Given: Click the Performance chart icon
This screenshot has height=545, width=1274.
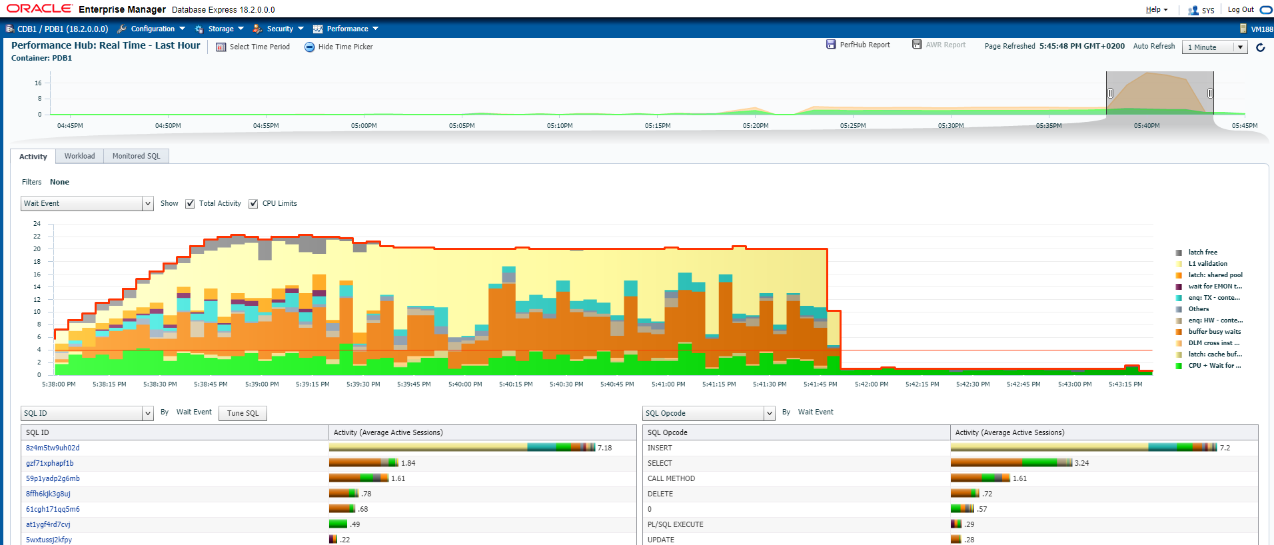Looking at the screenshot, I should [318, 29].
